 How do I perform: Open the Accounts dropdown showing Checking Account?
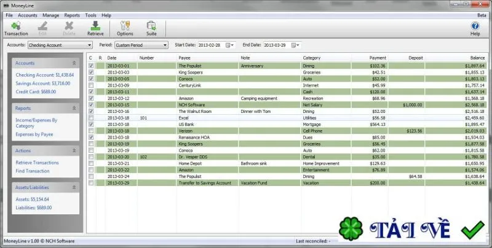tap(60, 45)
